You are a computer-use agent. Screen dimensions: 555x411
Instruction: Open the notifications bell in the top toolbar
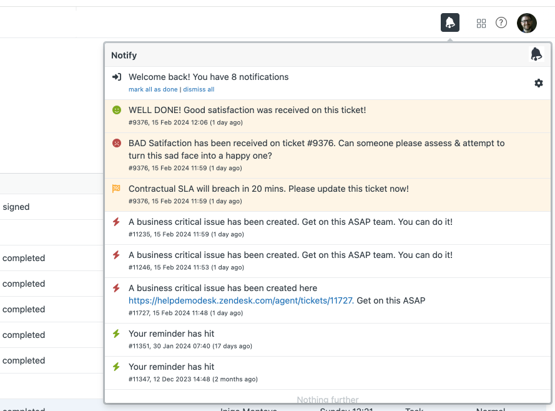(x=449, y=22)
